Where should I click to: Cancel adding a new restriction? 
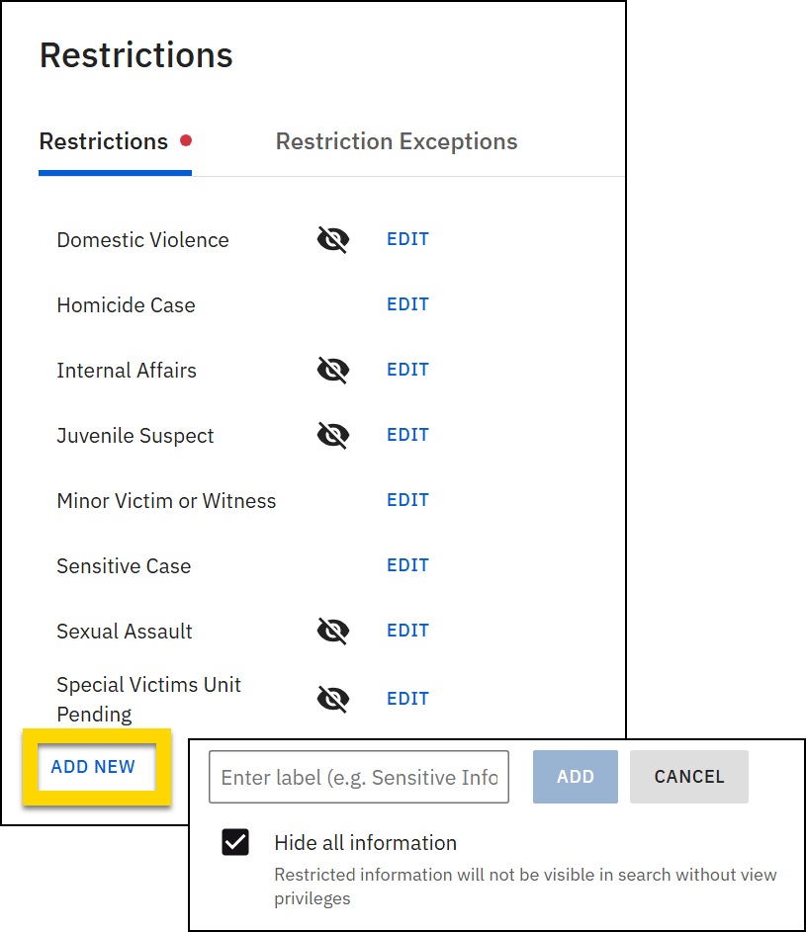(x=689, y=777)
